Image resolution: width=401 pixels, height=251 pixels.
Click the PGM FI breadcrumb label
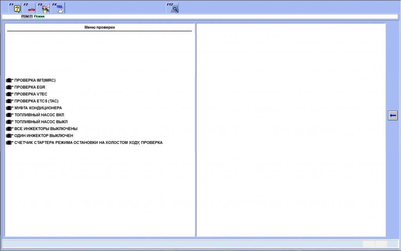(27, 16)
